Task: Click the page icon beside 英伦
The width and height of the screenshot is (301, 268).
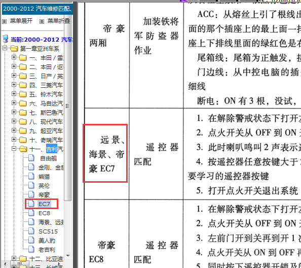Action: (x=31, y=185)
